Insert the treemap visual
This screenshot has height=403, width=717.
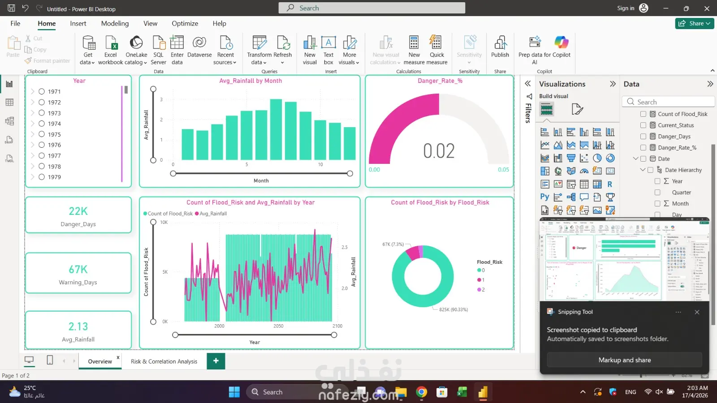[545, 171]
